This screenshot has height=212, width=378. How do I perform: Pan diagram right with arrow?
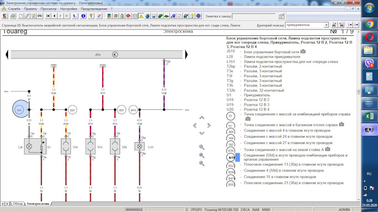(x=209, y=125)
